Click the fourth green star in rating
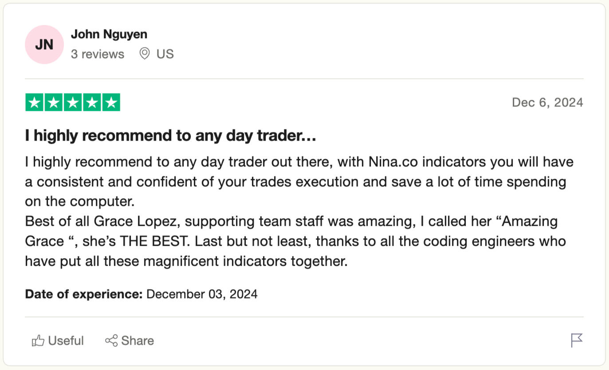 pos(92,102)
